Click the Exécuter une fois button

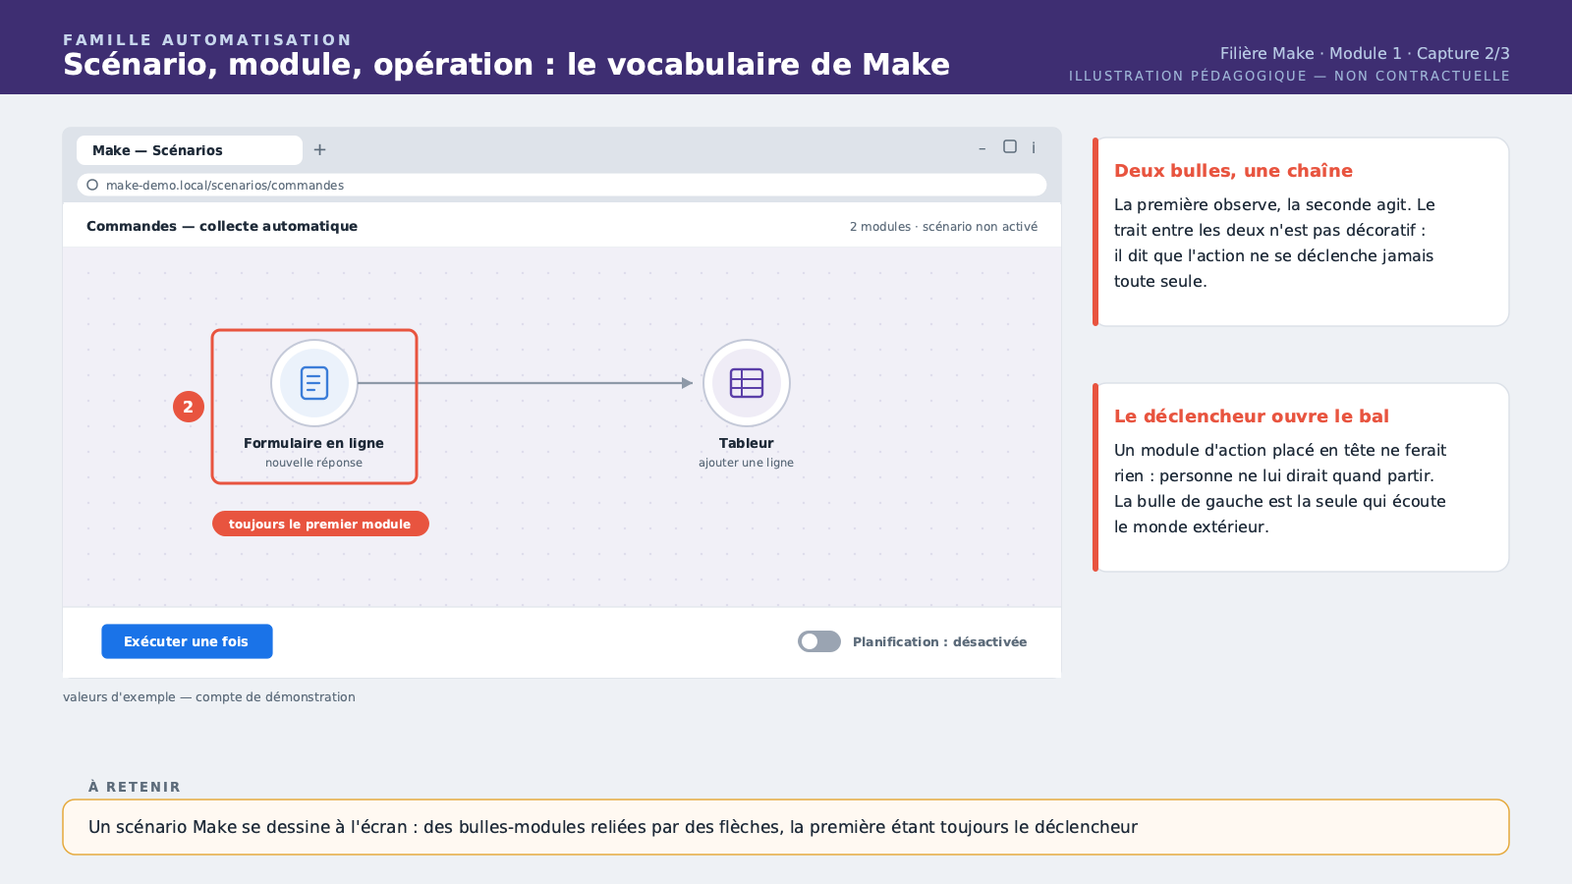(x=187, y=641)
